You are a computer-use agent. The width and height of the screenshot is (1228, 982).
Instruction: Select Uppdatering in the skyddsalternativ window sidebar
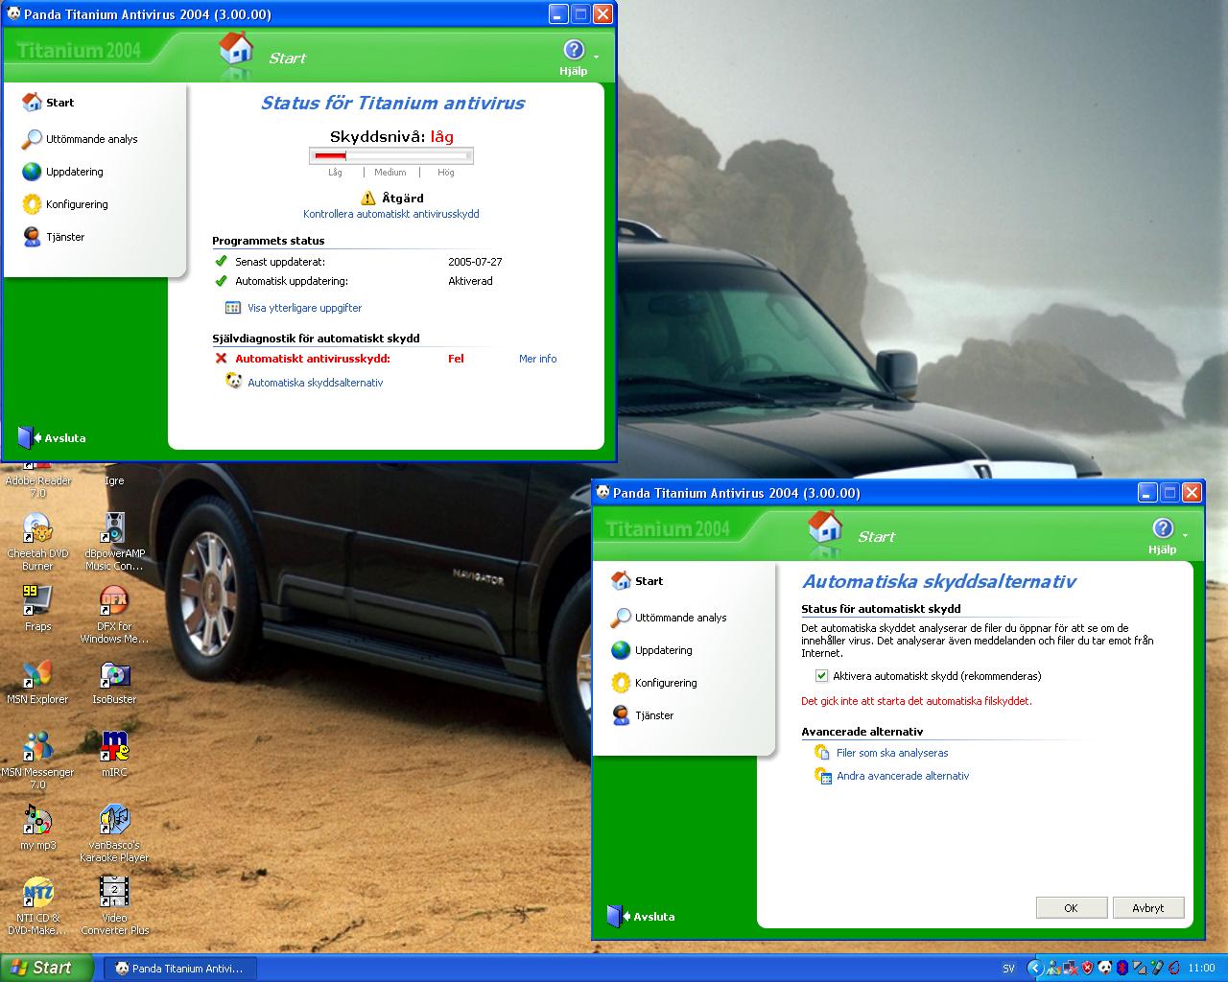pyautogui.click(x=651, y=650)
